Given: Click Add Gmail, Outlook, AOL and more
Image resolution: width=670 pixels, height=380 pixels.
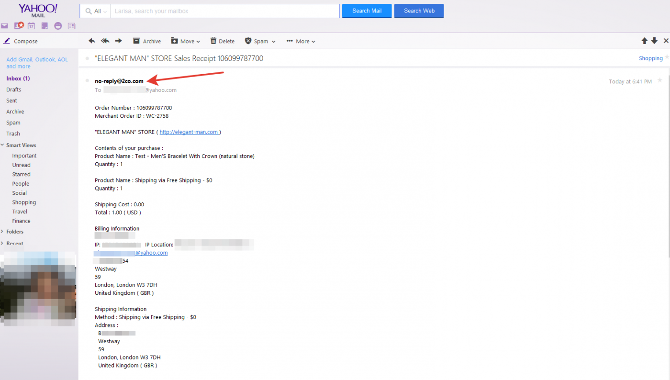Looking at the screenshot, I should (37, 63).
